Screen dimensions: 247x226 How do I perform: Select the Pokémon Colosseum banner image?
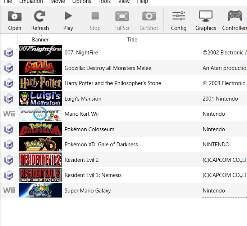40,129
